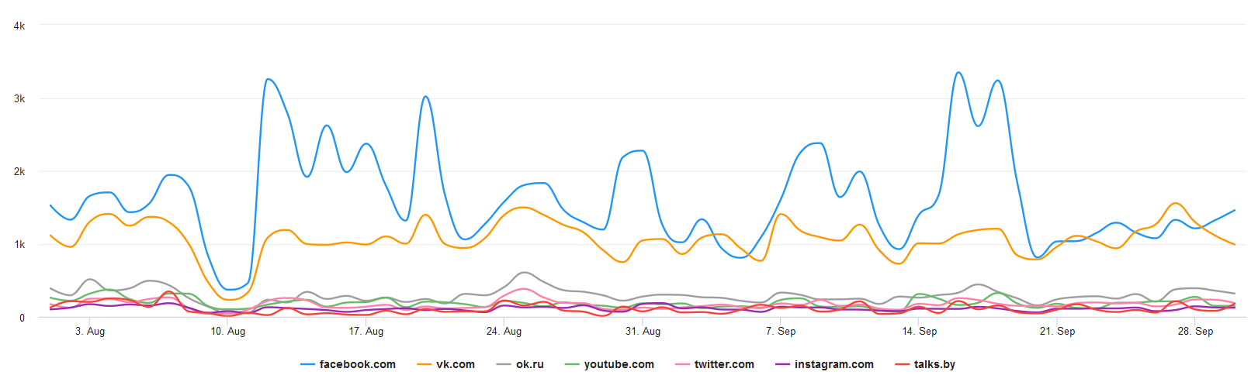The width and height of the screenshot is (1258, 382).
Task: Click the 3. Aug x-axis label
Action: (90, 331)
